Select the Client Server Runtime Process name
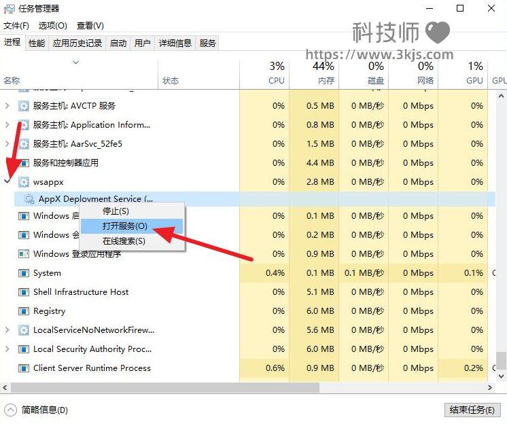Screen dimensions: 507x426 click(92, 368)
